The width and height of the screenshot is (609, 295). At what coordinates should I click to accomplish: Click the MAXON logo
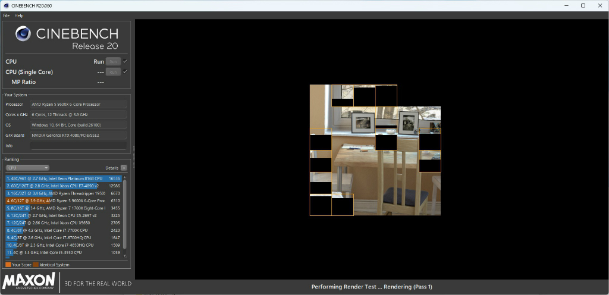(29, 282)
